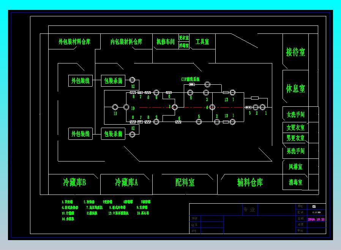Select the 日期 title block label

pyautogui.click(x=300, y=218)
